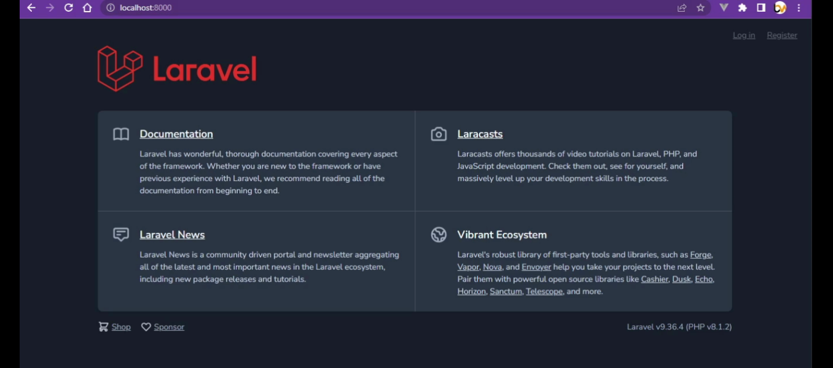Open the Chrome profile avatar
The width and height of the screenshot is (833, 368).
780,8
